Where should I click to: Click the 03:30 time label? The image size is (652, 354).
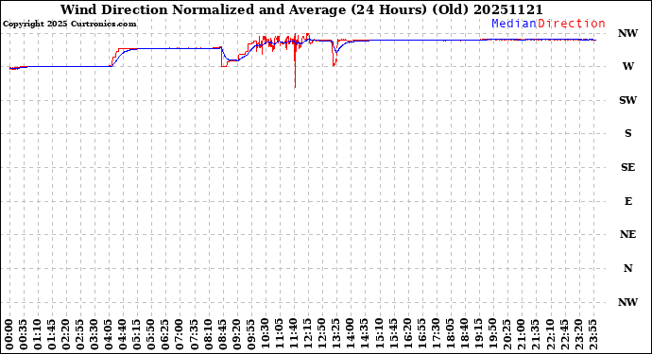coord(94,335)
